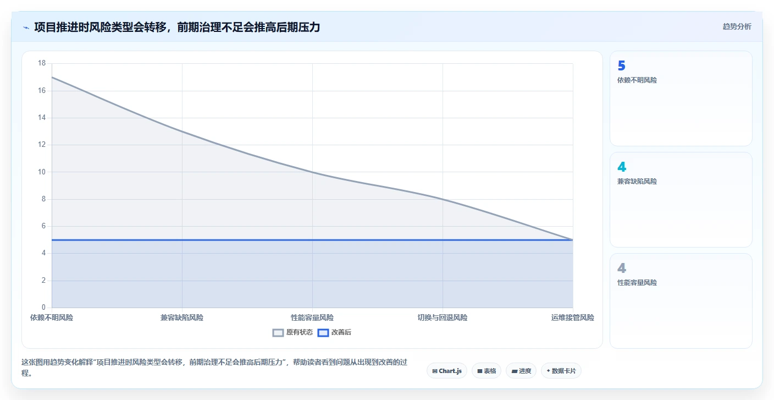
Task: Select the 性能容量风险 card showing 4
Action: pyautogui.click(x=681, y=301)
